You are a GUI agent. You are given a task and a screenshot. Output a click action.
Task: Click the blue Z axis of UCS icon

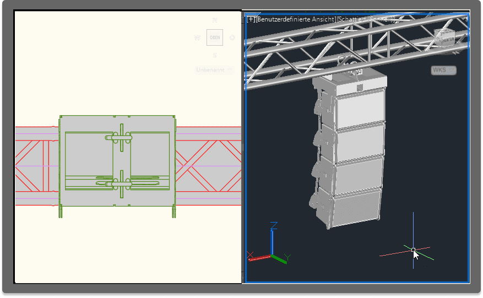click(273, 238)
